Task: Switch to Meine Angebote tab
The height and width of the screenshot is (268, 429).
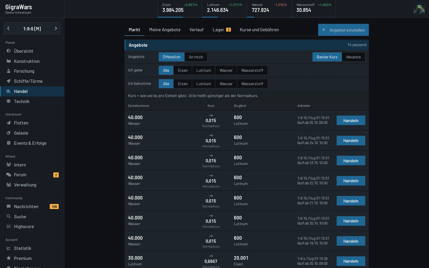Action: pos(165,30)
